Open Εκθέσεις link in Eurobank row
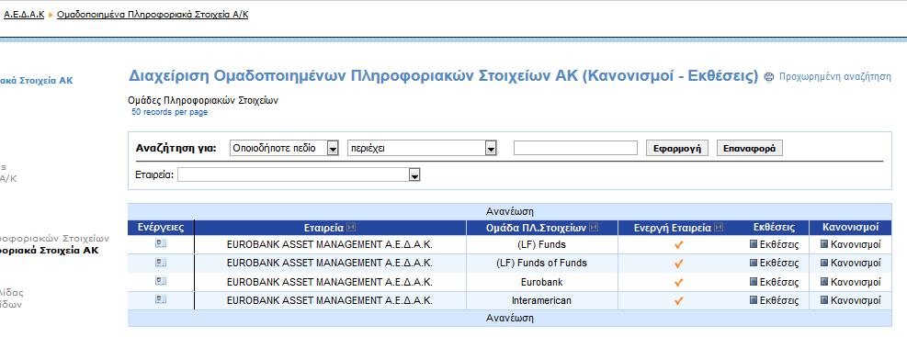 point(778,282)
